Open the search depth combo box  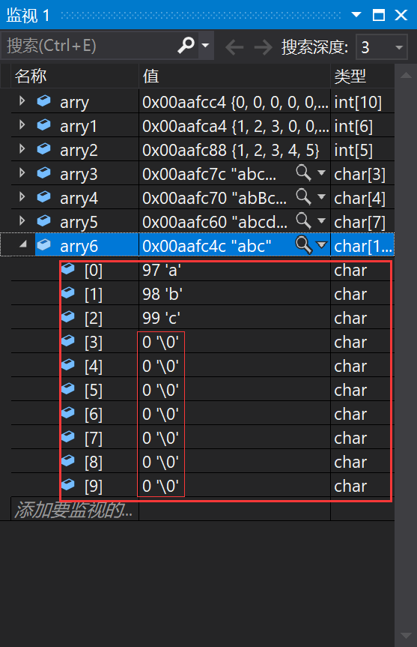pos(382,47)
